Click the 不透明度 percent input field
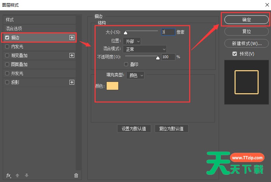Viewport: 271px width, 182px height. tap(168, 57)
